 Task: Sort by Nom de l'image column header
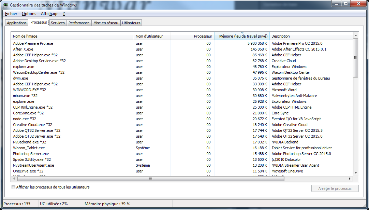73,36
